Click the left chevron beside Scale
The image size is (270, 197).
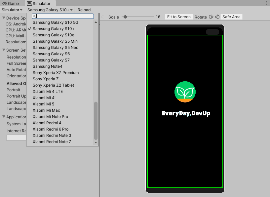coord(102,17)
